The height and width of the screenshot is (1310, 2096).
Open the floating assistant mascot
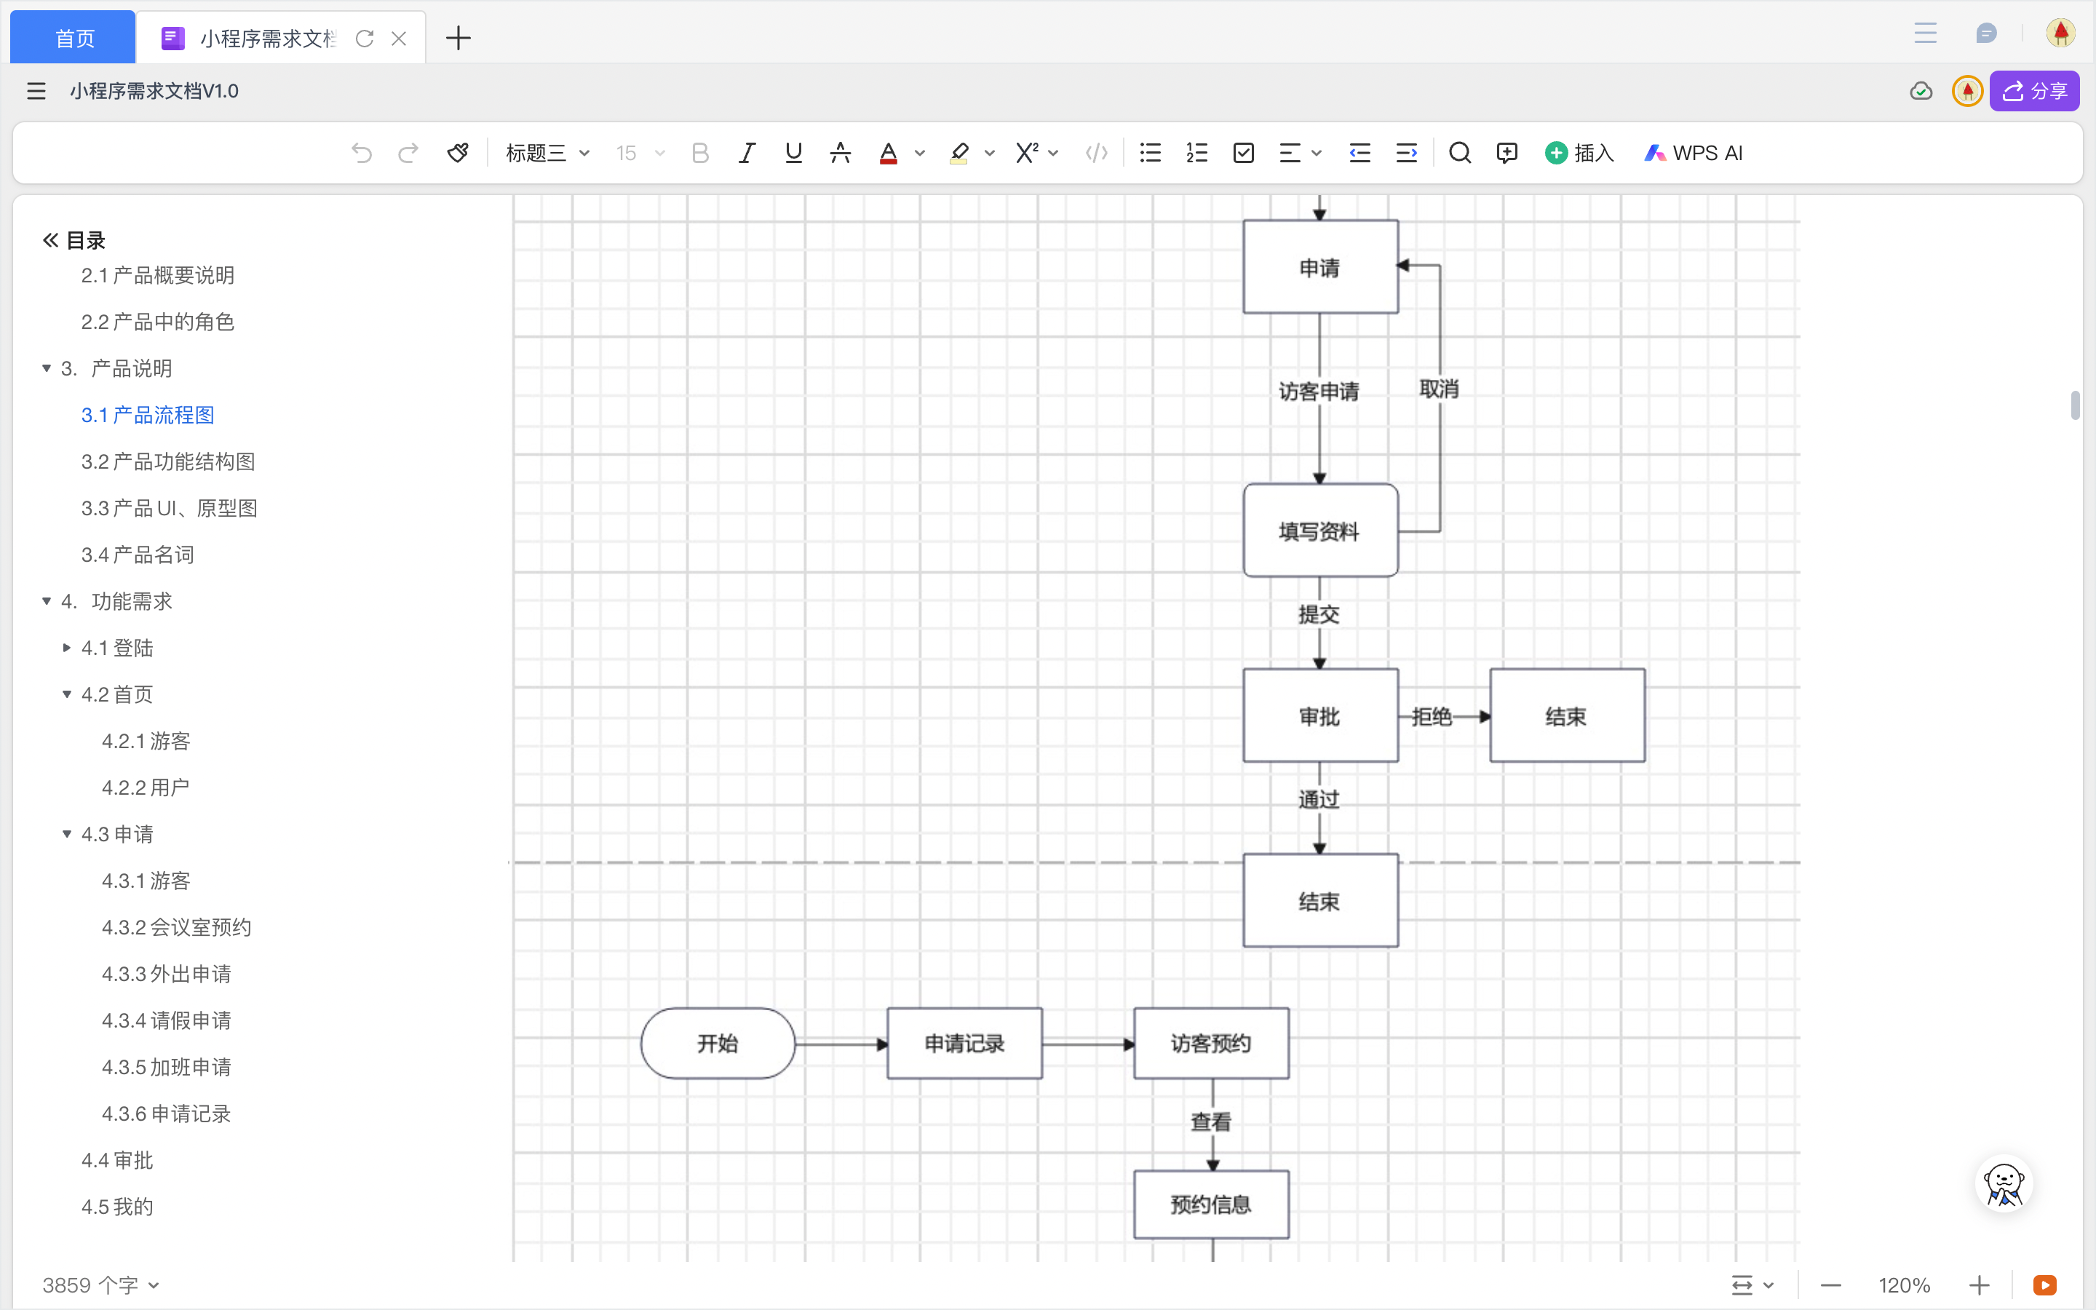pyautogui.click(x=2004, y=1183)
